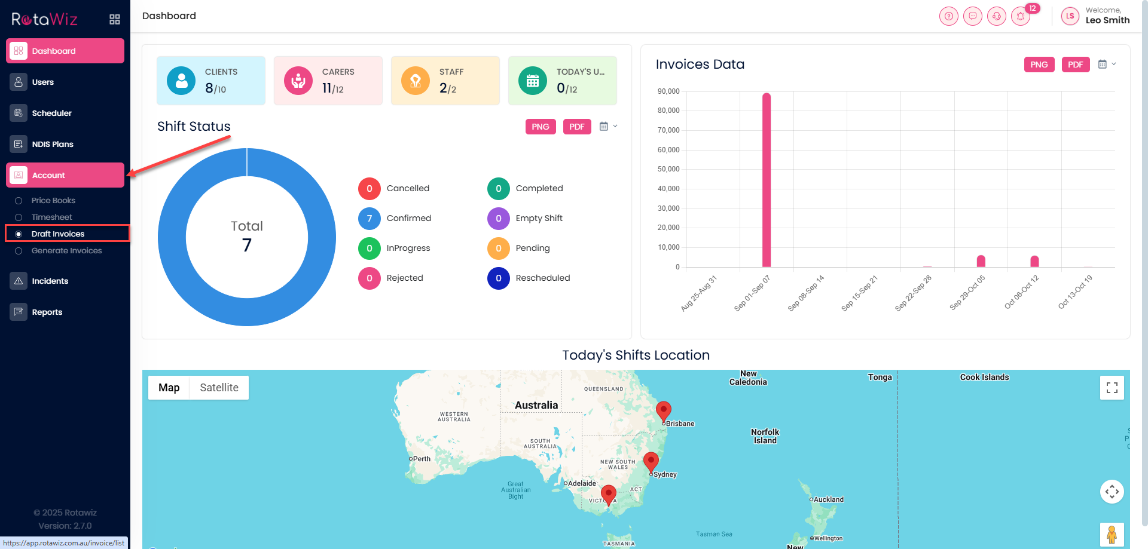This screenshot has height=549, width=1148.
Task: Open the Scheduler menu item
Action: pyautogui.click(x=52, y=113)
